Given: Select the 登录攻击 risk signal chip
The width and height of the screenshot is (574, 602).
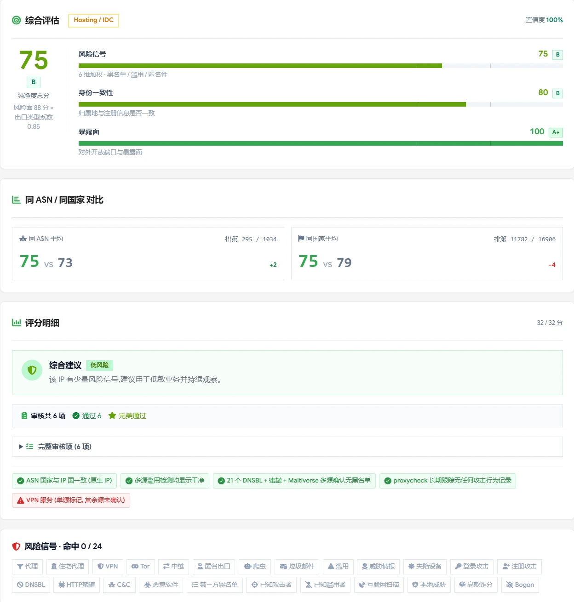Looking at the screenshot, I should coord(472,567).
